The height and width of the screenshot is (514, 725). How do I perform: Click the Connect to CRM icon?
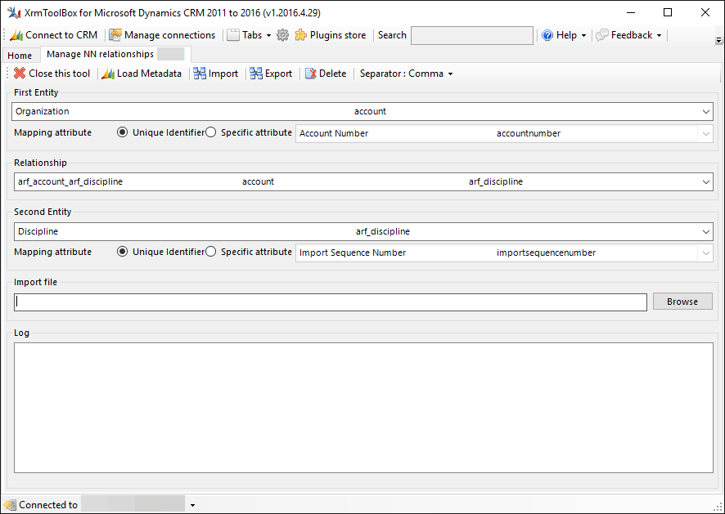point(16,35)
